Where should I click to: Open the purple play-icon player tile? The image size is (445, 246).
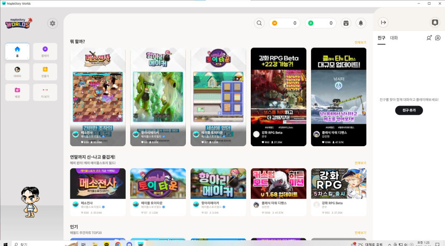[x=45, y=52]
